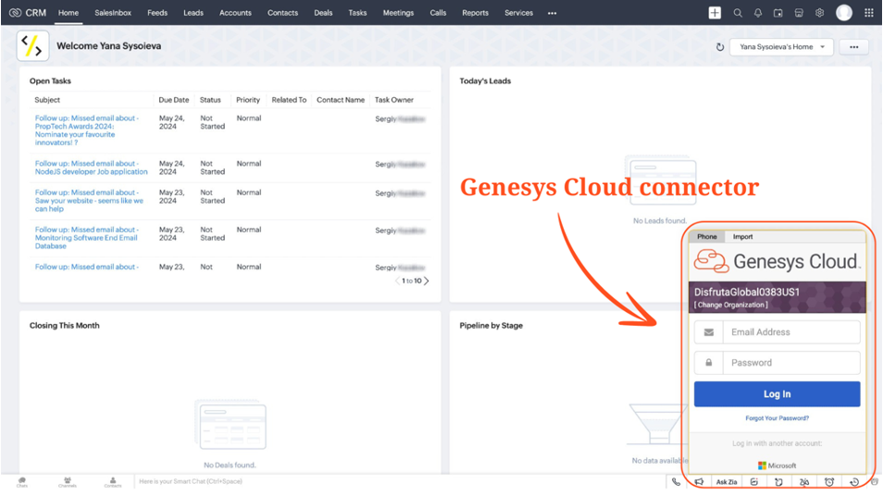Open the Calls tab
This screenshot has height=496, width=883.
point(438,12)
